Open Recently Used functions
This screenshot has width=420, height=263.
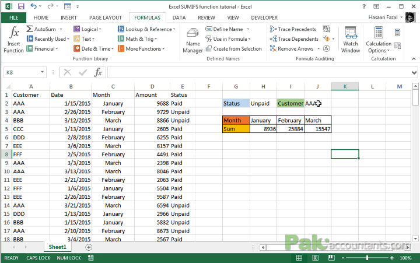coord(48,39)
